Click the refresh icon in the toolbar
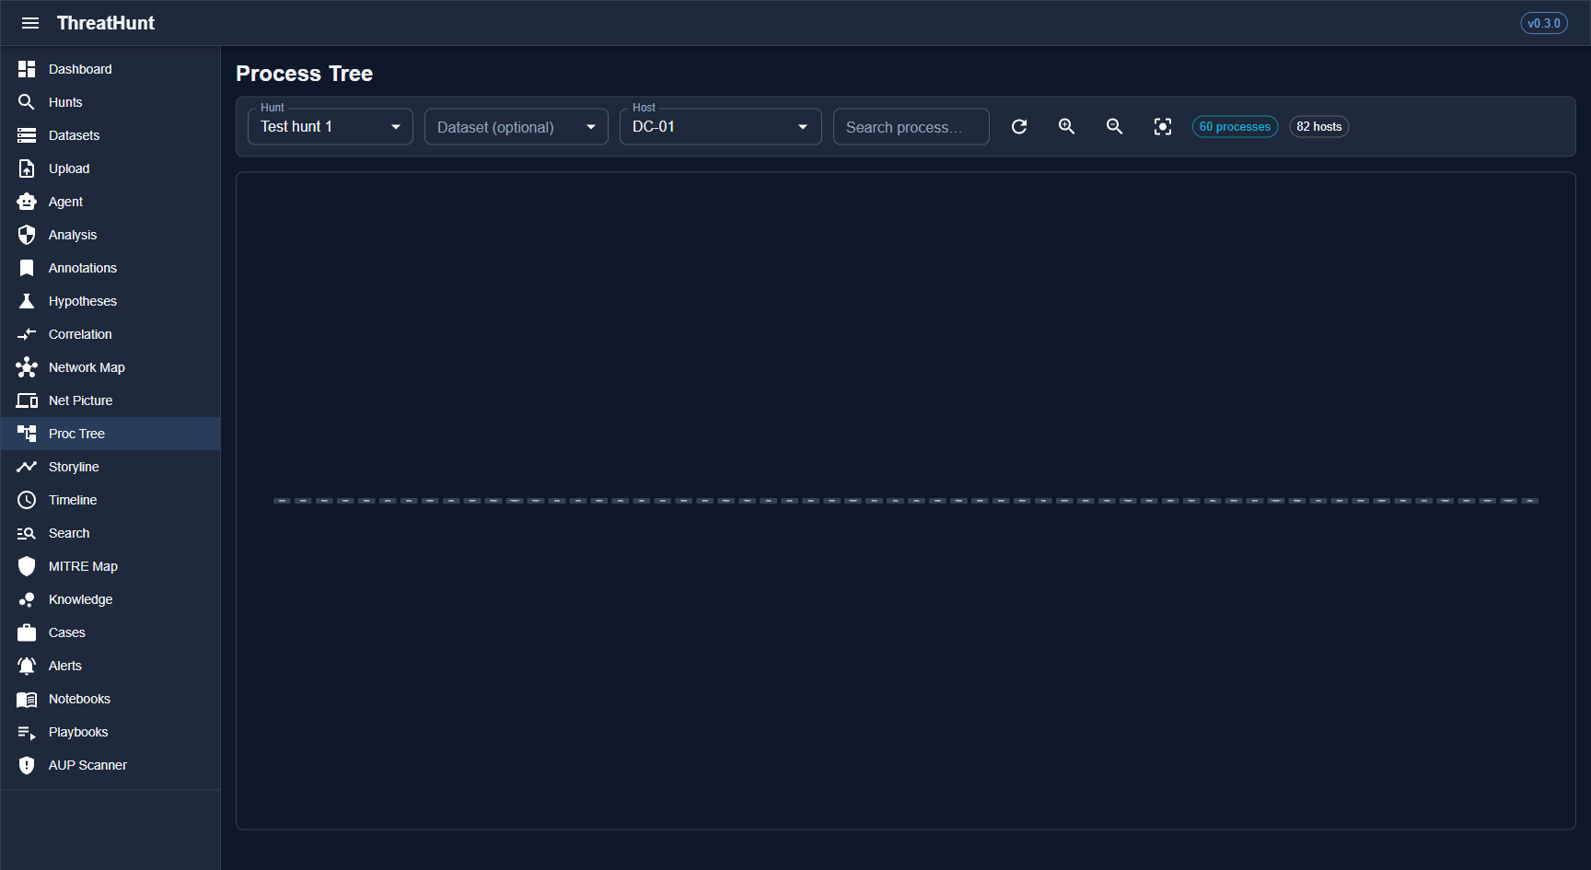This screenshot has height=870, width=1591. [x=1019, y=127]
